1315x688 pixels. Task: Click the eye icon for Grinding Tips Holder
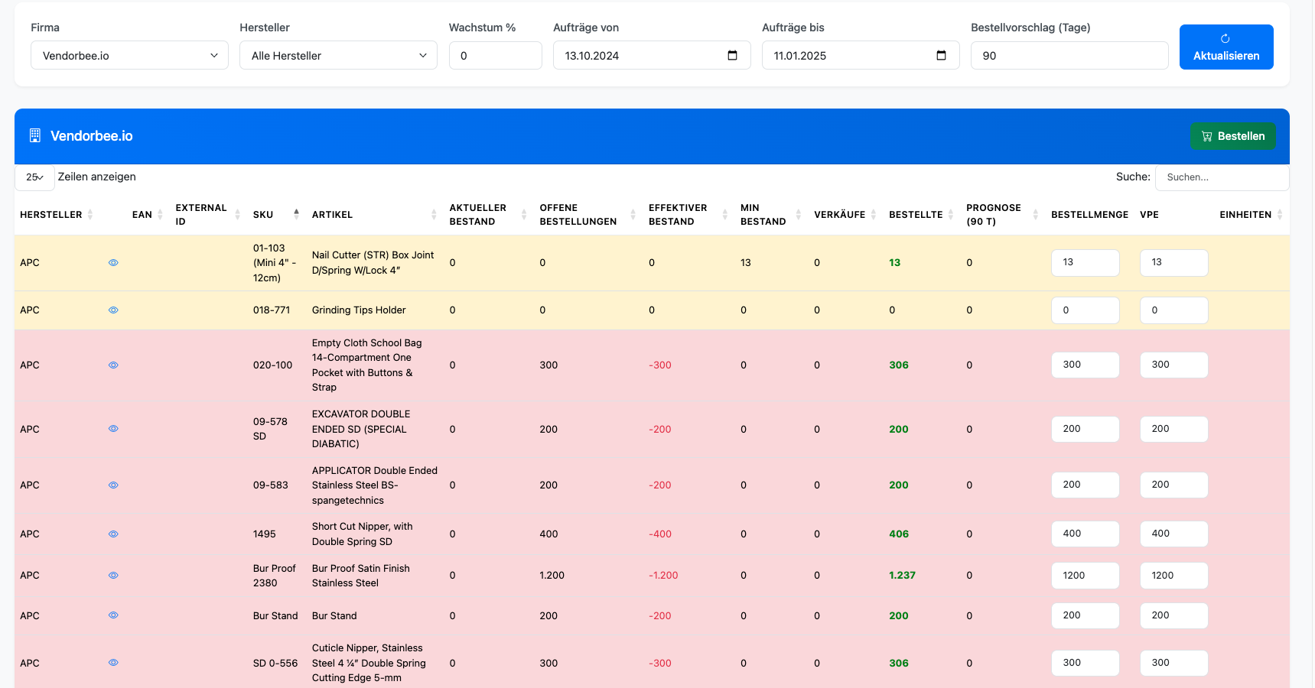(x=113, y=310)
